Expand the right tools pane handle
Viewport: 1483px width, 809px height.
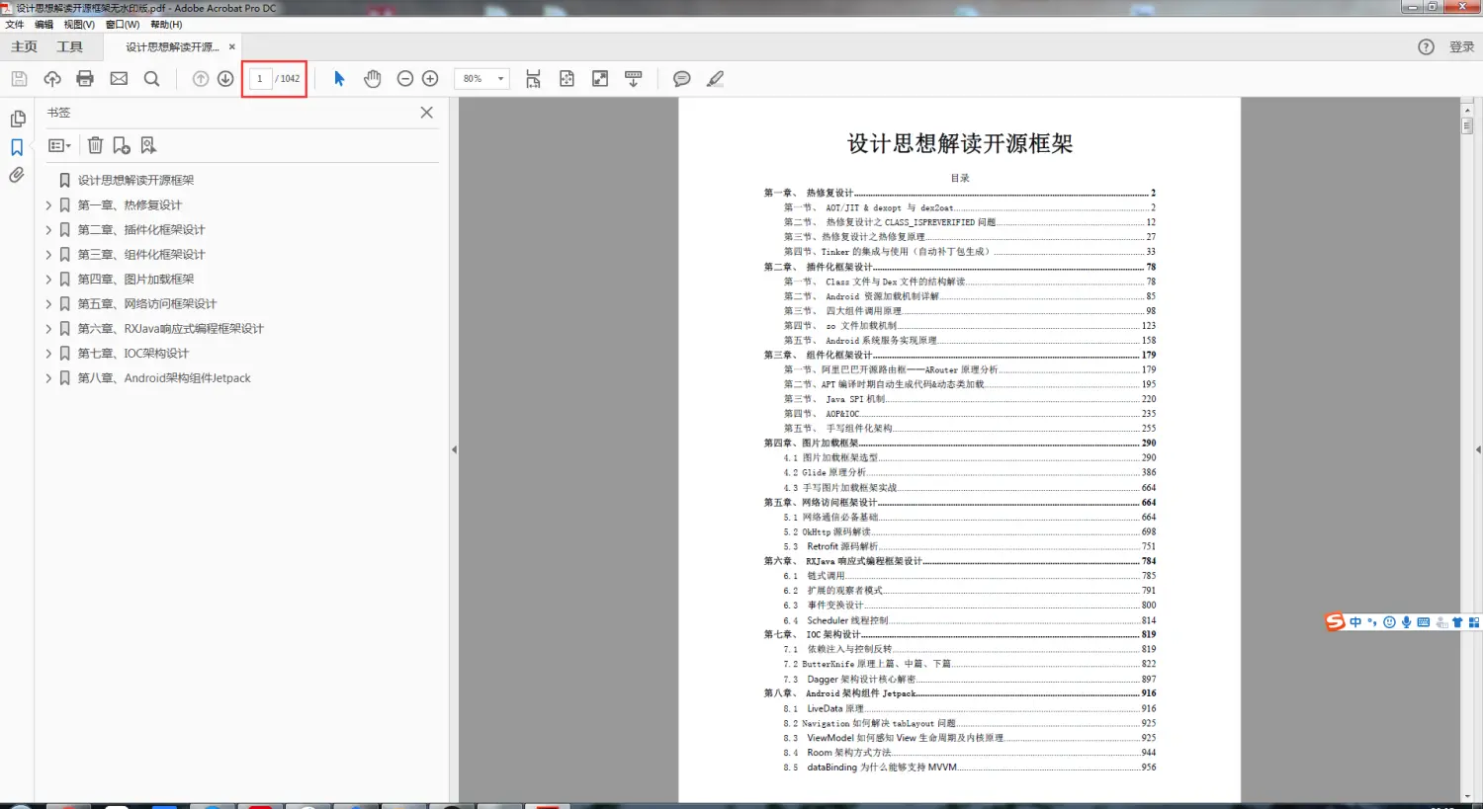[1478, 449]
